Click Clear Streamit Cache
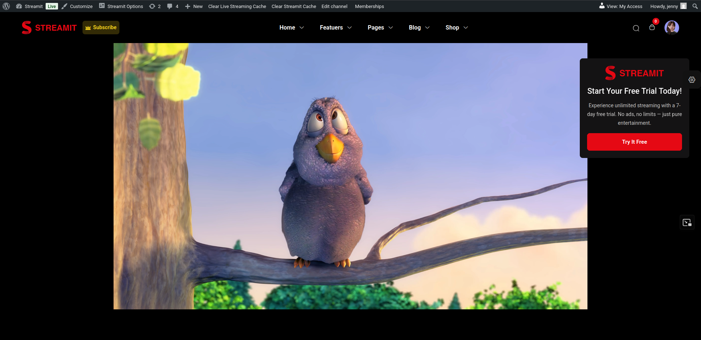 pyautogui.click(x=294, y=6)
